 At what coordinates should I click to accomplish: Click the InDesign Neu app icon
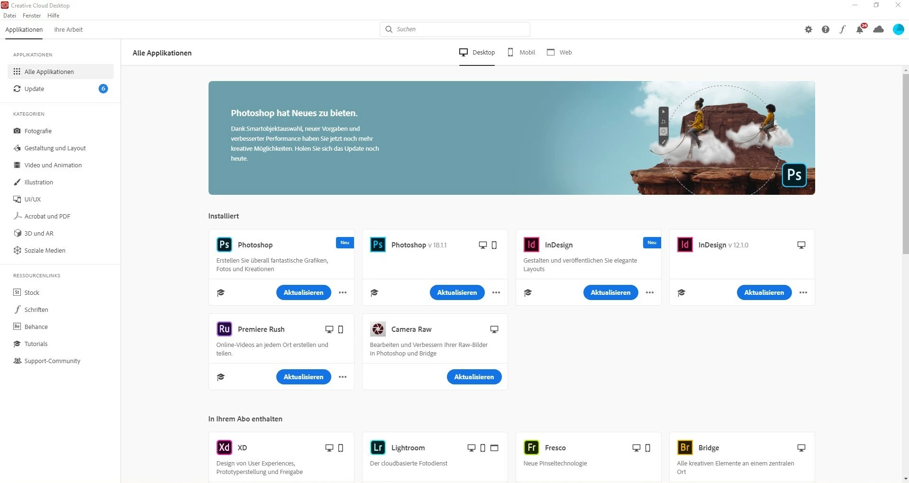531,245
